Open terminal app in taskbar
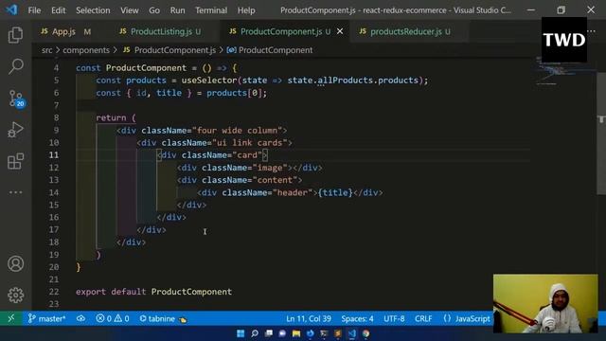This screenshot has height=341, width=606. tap(324, 333)
